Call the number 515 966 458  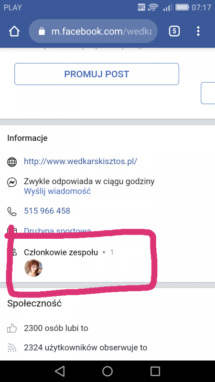pyautogui.click(x=47, y=211)
